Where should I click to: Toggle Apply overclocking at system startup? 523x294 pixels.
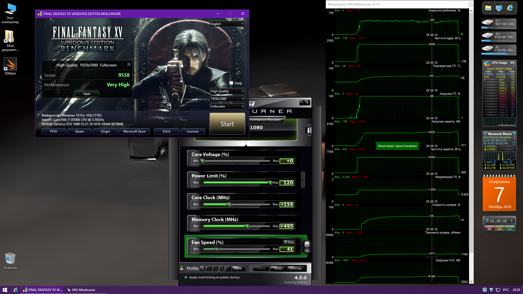(x=186, y=277)
